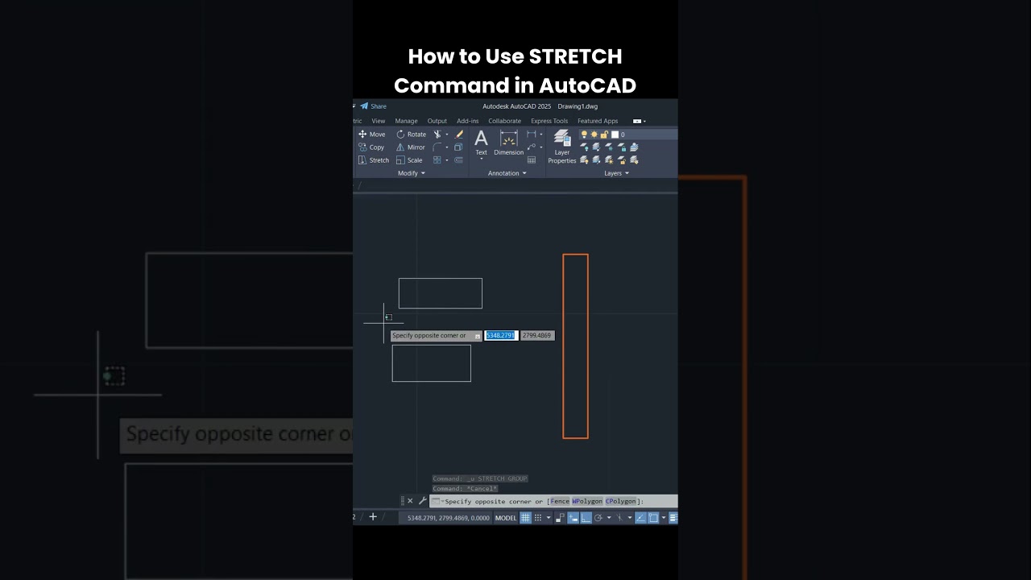This screenshot has height=580, width=1031.
Task: Click the Trim scissors icon
Action: click(437, 135)
